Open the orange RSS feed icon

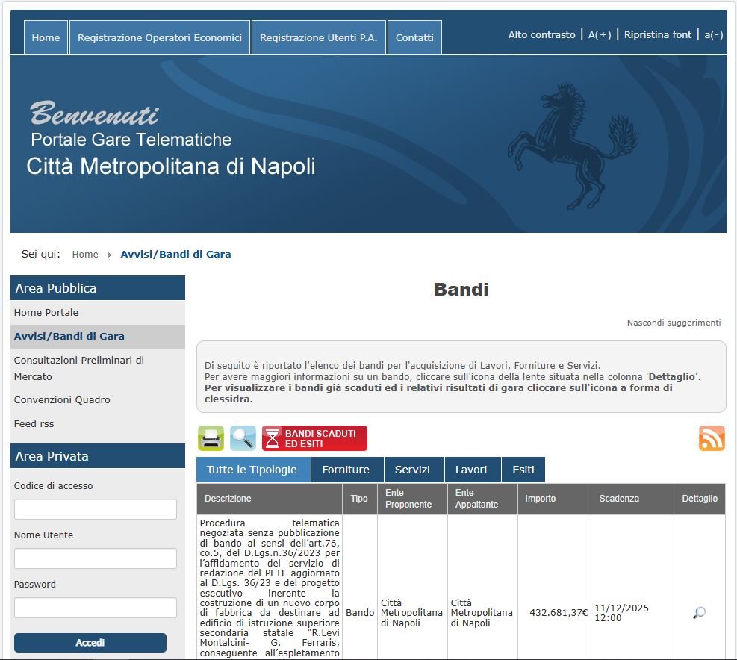(712, 438)
